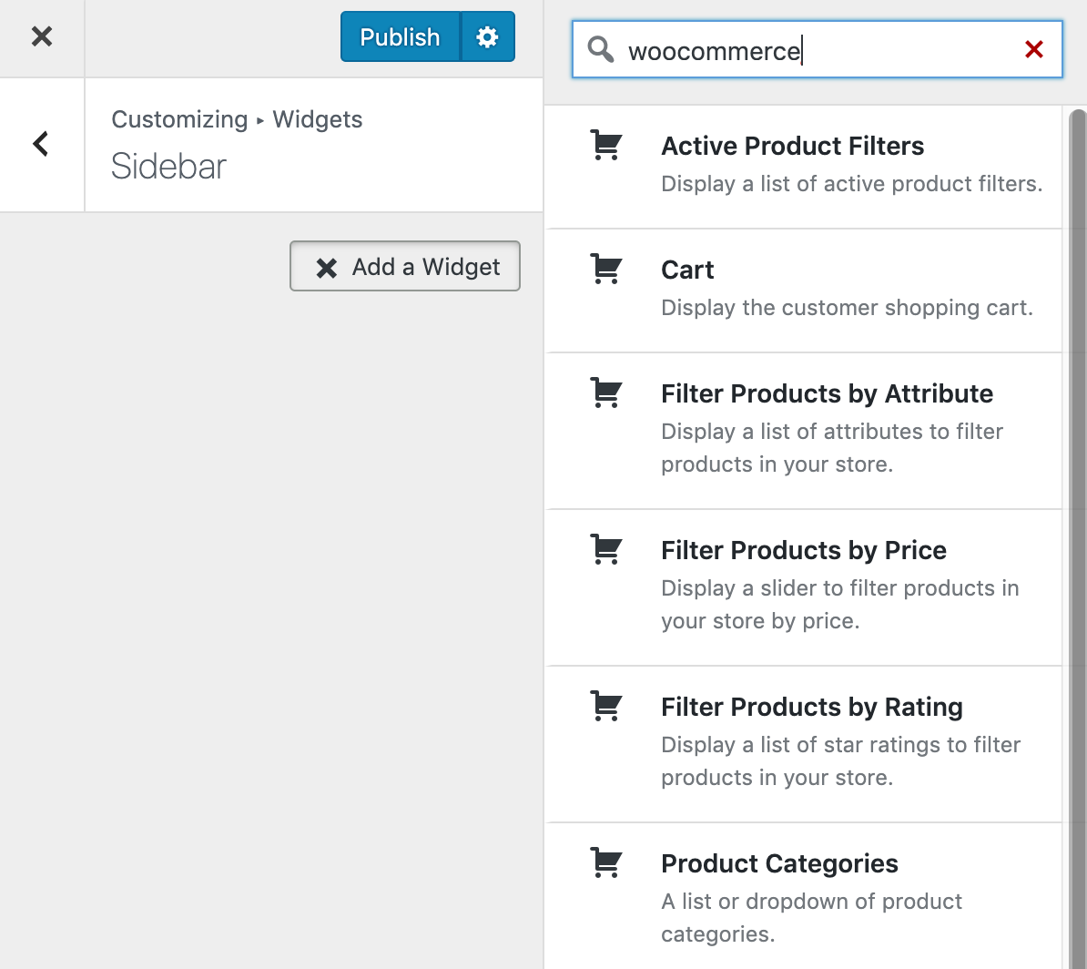The width and height of the screenshot is (1087, 969).
Task: Open publish settings gear icon
Action: [x=488, y=37]
